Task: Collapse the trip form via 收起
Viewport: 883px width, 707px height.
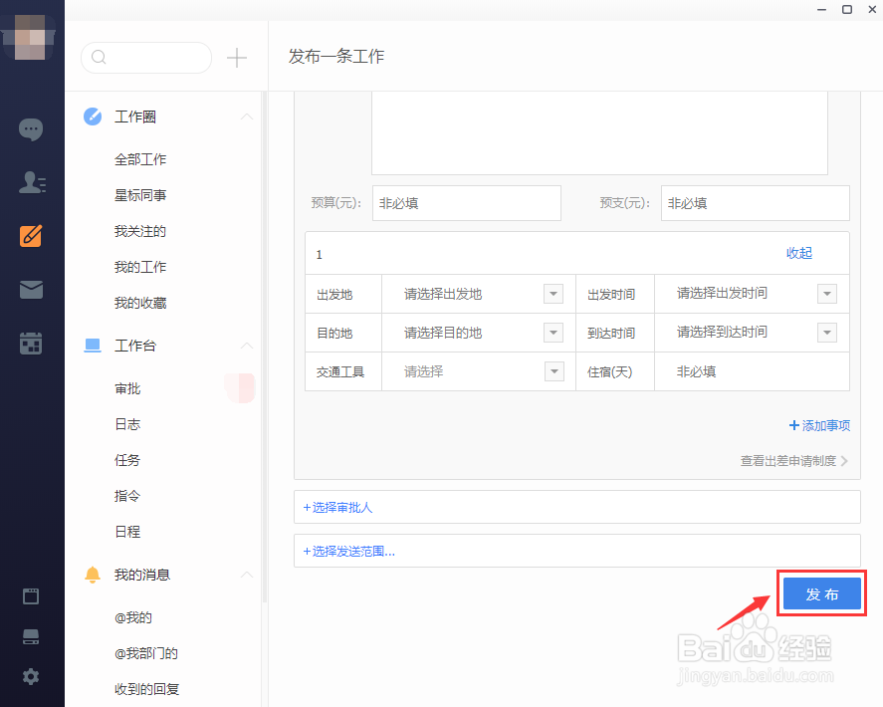Action: pos(797,253)
